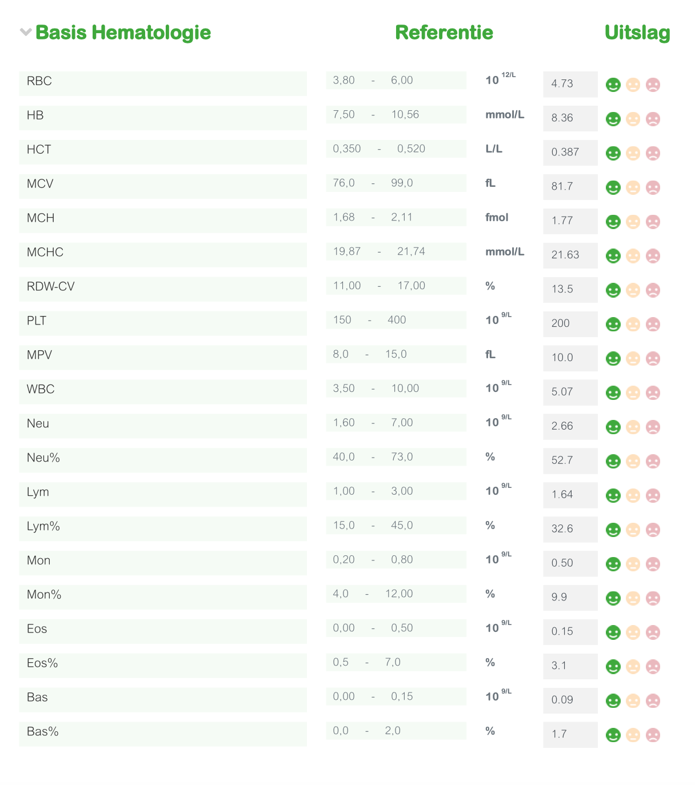Click the green smiley for Eos
695x785 pixels.
click(613, 632)
